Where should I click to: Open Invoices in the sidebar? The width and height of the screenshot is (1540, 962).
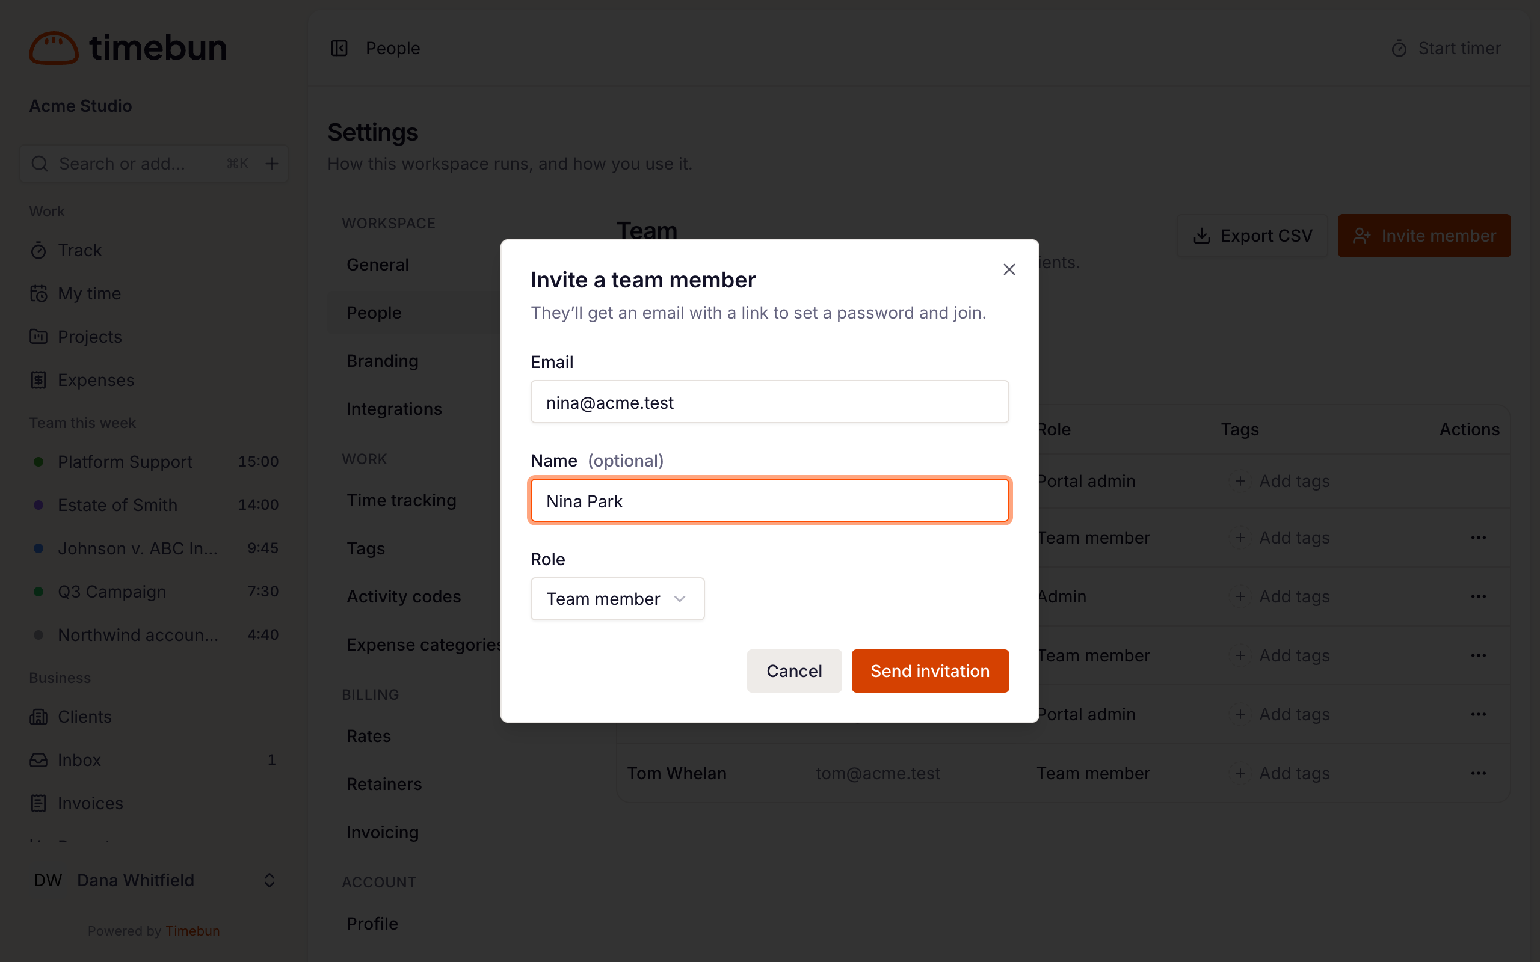click(x=153, y=804)
